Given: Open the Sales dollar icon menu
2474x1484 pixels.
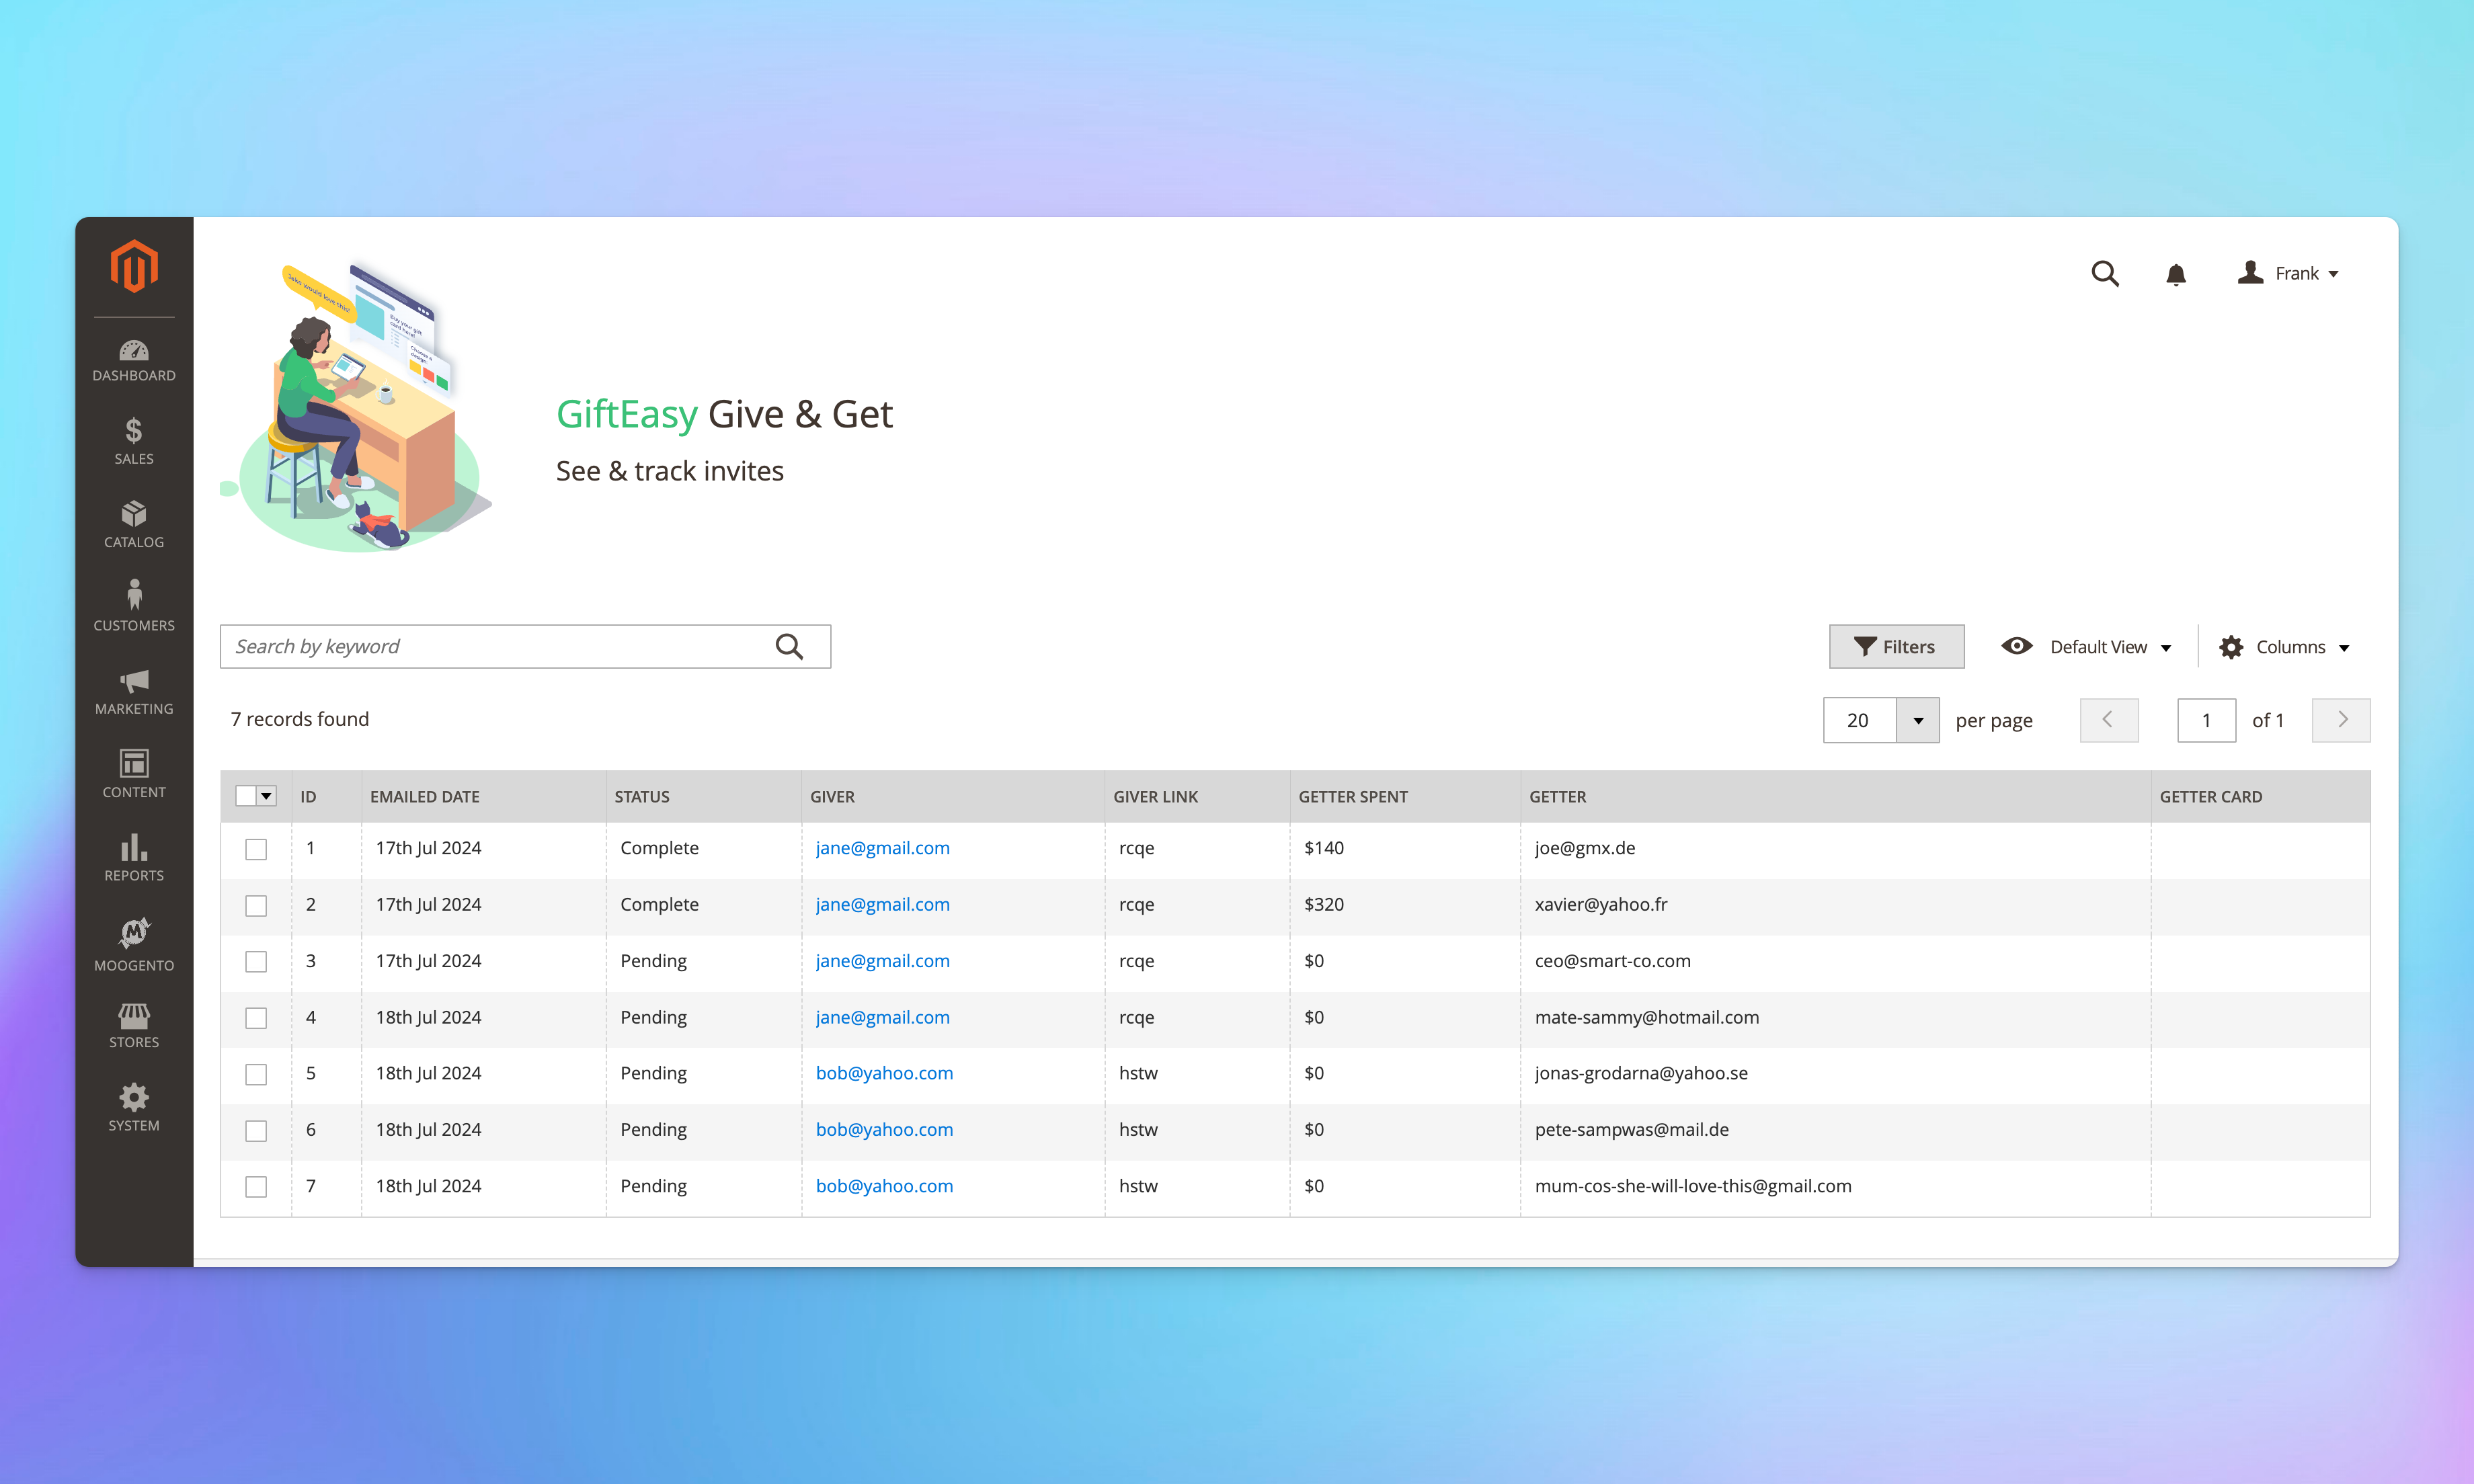Looking at the screenshot, I should 134,441.
